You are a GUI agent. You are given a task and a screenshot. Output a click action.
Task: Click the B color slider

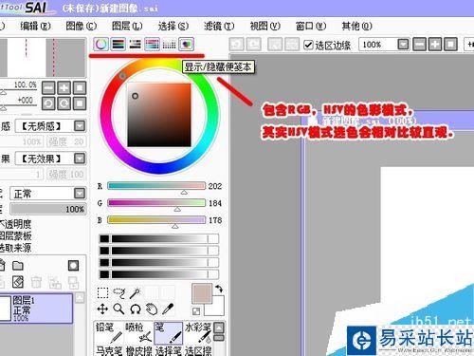tap(156, 220)
